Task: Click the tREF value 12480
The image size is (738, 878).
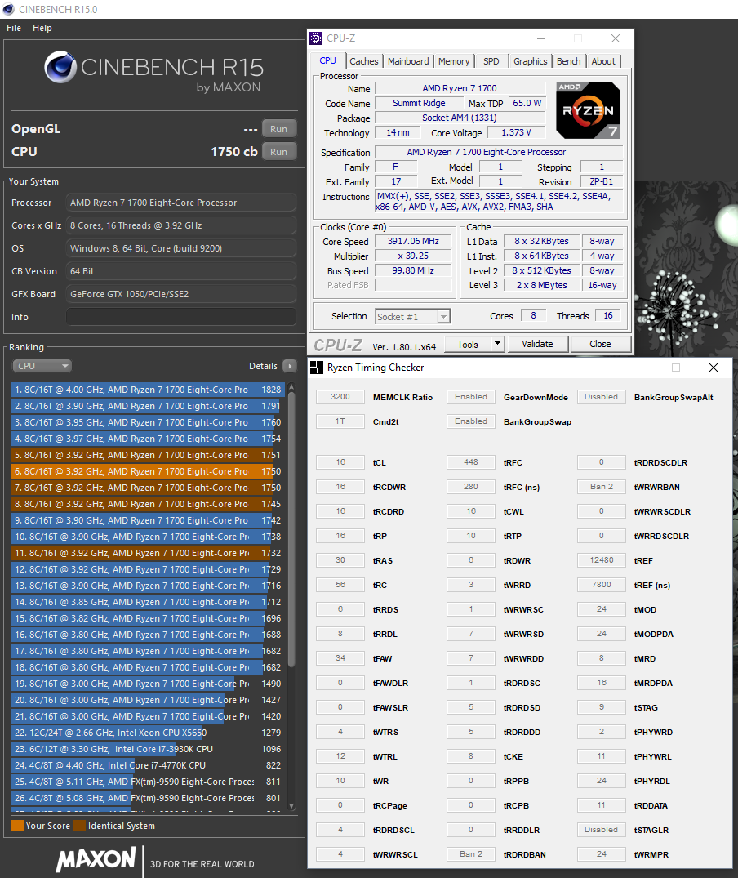Action: [602, 560]
